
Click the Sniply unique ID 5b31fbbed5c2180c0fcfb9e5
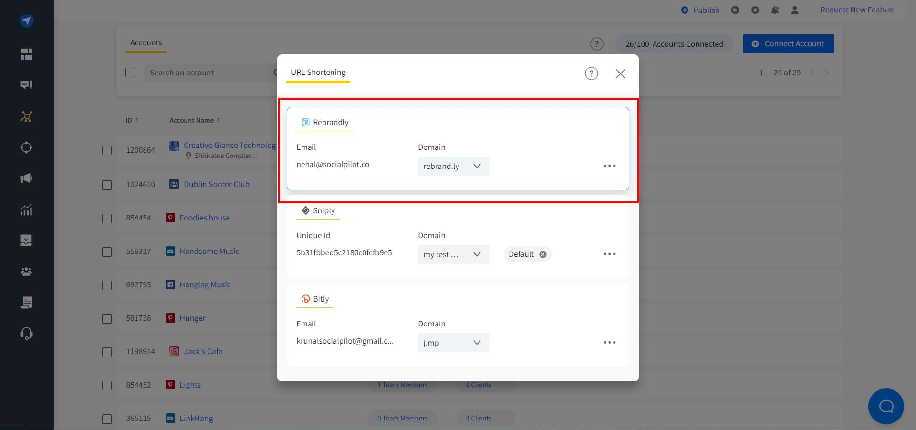coord(344,252)
